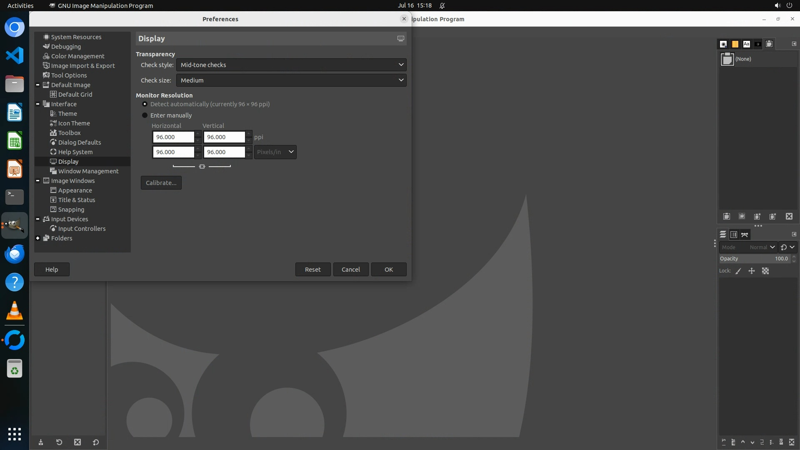The width and height of the screenshot is (800, 450).
Task: Expand the Folders tree item
Action: tap(38, 238)
